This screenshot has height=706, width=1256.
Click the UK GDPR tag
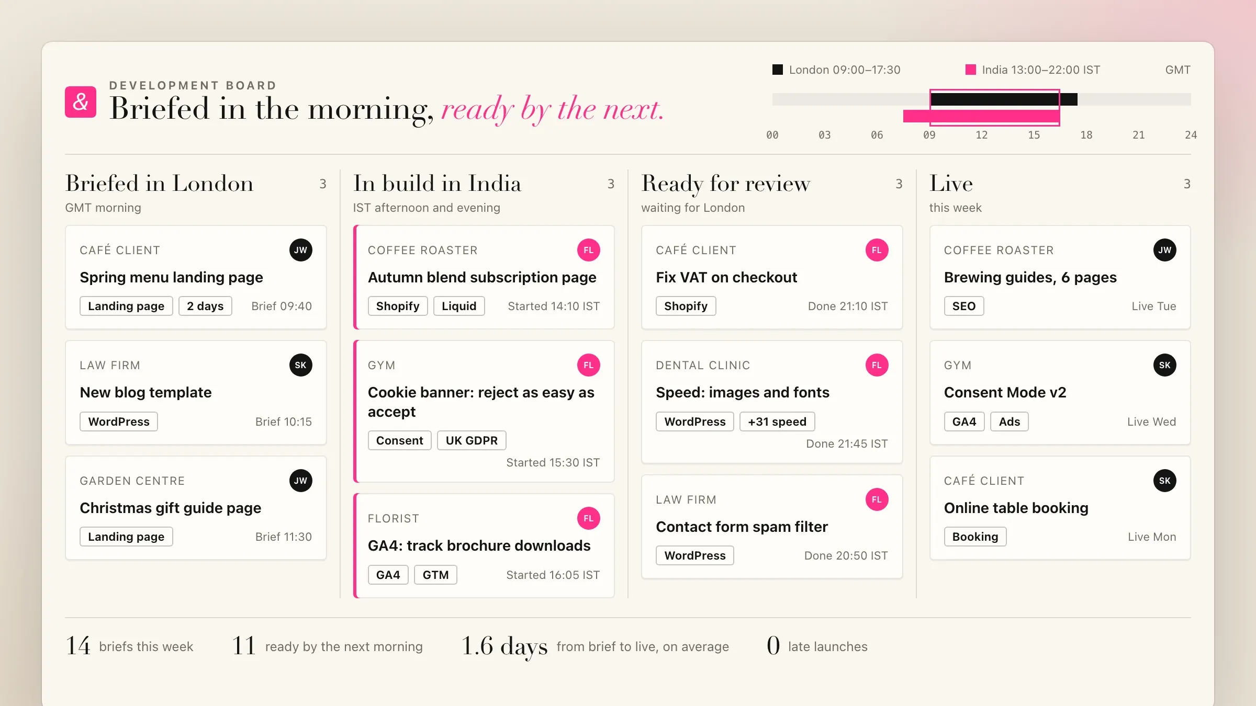tap(472, 440)
